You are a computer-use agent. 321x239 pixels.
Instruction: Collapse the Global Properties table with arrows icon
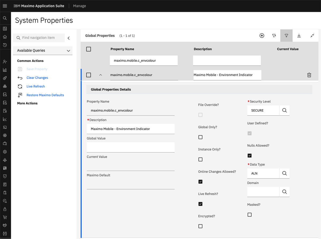(312, 36)
